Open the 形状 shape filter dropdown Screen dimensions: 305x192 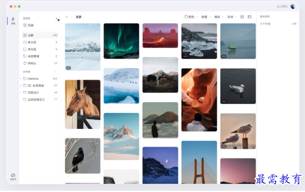pyautogui.click(x=232, y=17)
